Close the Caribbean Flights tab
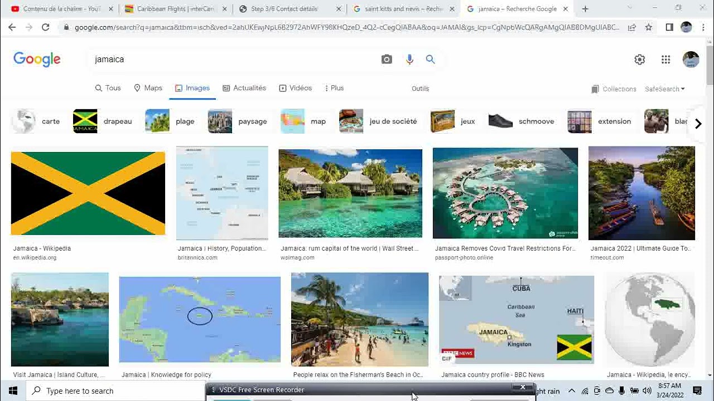 (225, 9)
